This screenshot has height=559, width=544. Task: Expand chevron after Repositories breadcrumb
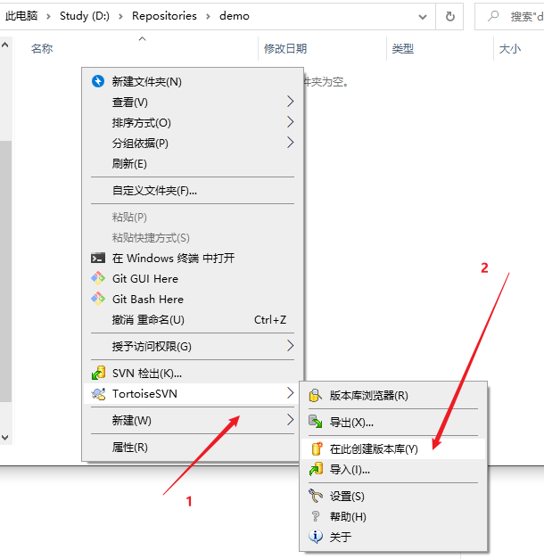pyautogui.click(x=209, y=16)
